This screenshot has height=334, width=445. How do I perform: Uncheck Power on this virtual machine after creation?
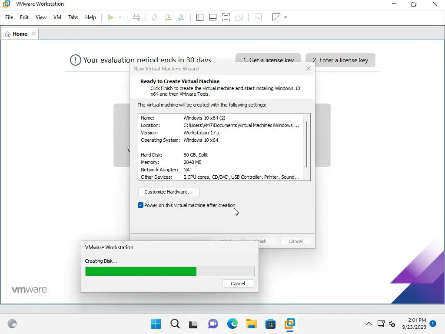140,205
